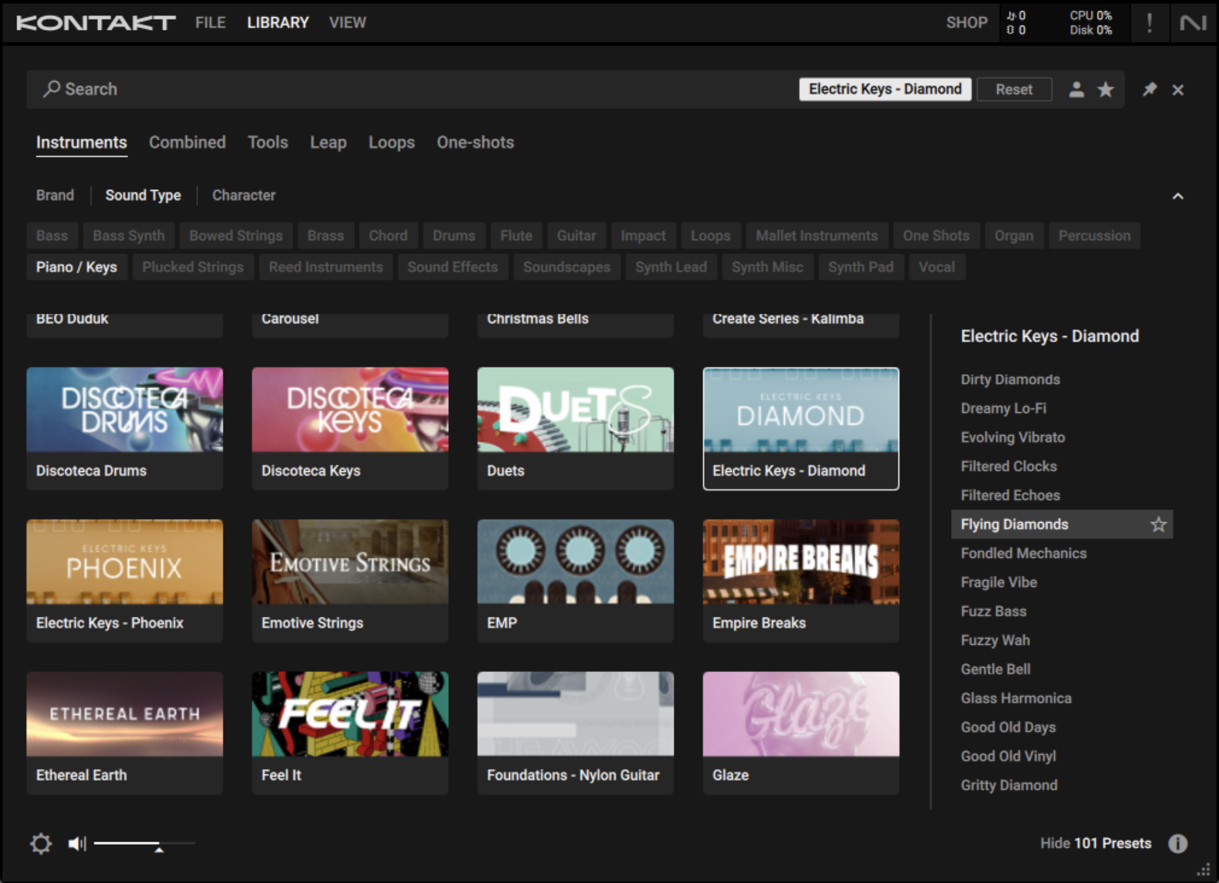Open notifications via the exclamation mark icon
The width and height of the screenshot is (1219, 883).
(1149, 22)
